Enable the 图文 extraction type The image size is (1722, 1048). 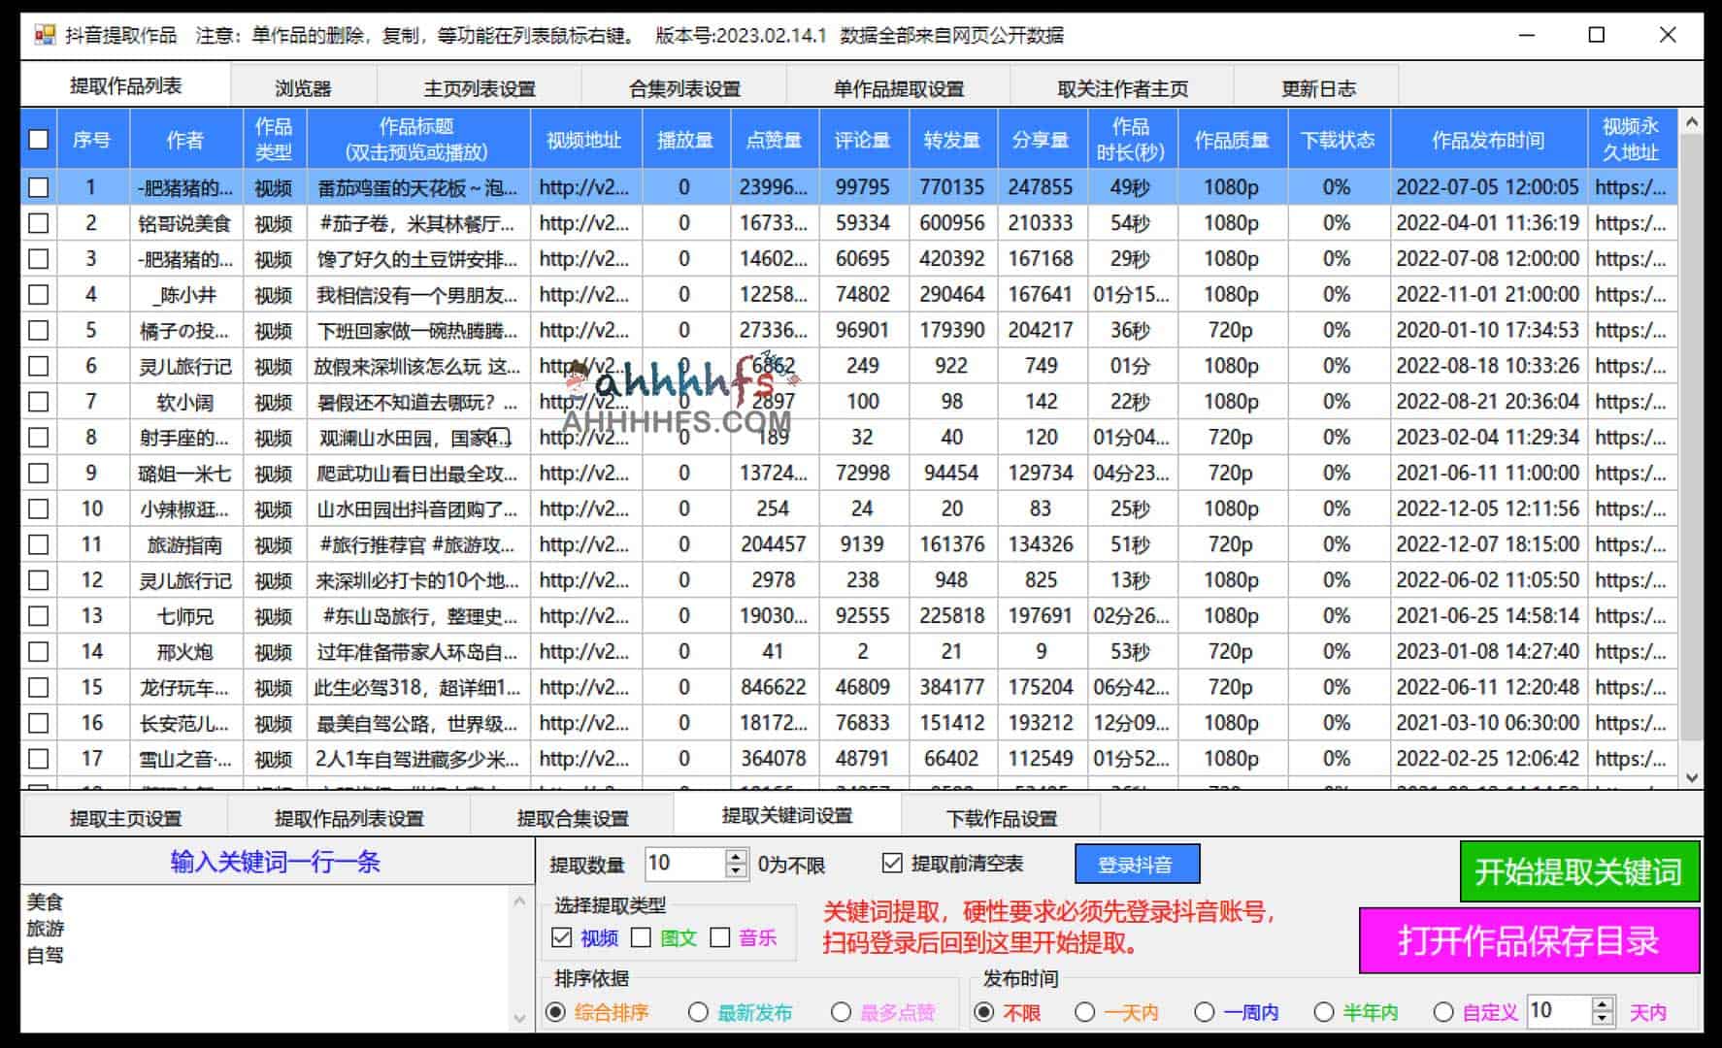click(642, 938)
